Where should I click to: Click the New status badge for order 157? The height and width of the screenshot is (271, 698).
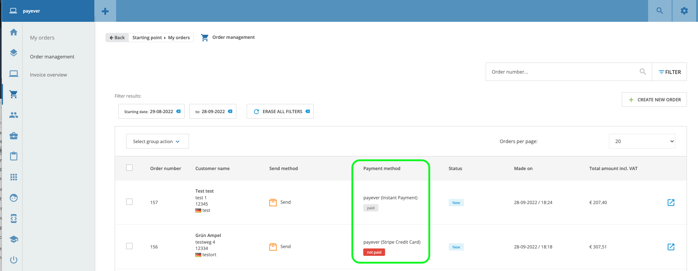[456, 203]
